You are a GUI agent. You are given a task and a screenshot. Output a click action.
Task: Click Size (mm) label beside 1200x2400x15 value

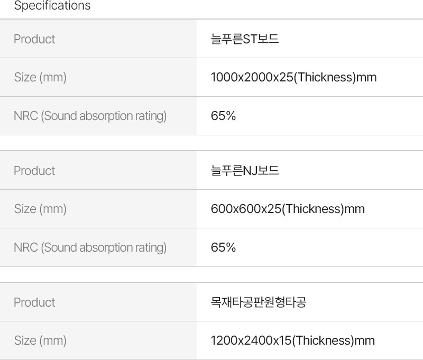pyautogui.click(x=40, y=341)
